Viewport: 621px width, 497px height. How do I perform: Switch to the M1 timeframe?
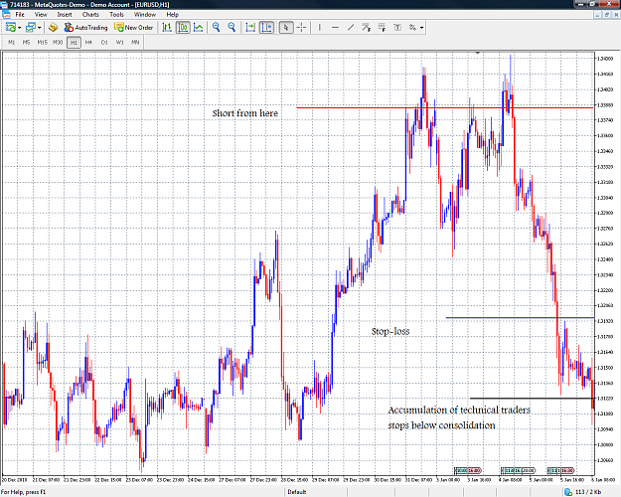pos(12,43)
